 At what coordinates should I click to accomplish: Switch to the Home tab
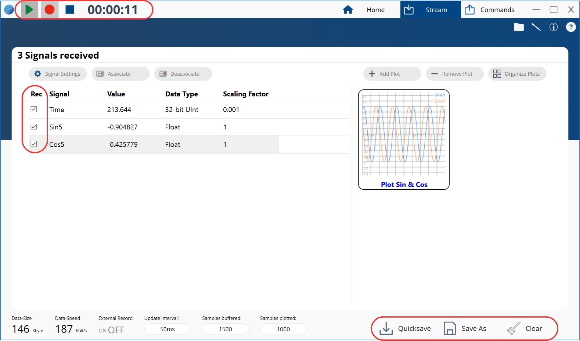click(364, 10)
